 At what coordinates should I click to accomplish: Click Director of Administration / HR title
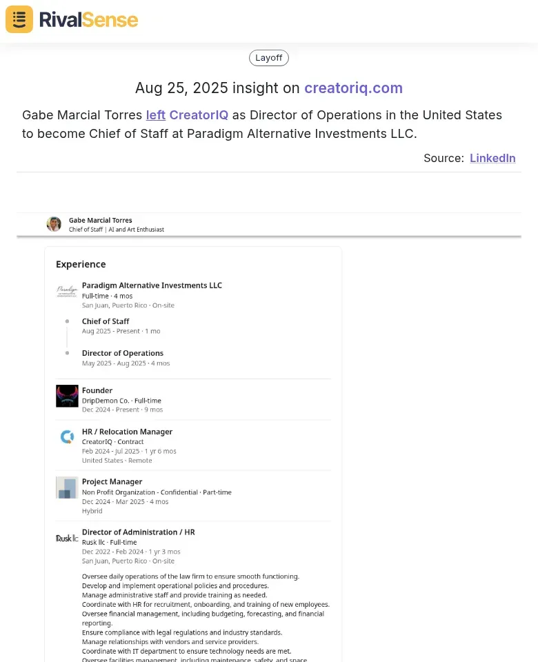(139, 532)
